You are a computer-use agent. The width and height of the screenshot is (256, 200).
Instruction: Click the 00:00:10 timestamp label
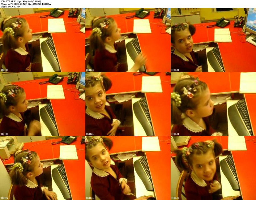175,134
